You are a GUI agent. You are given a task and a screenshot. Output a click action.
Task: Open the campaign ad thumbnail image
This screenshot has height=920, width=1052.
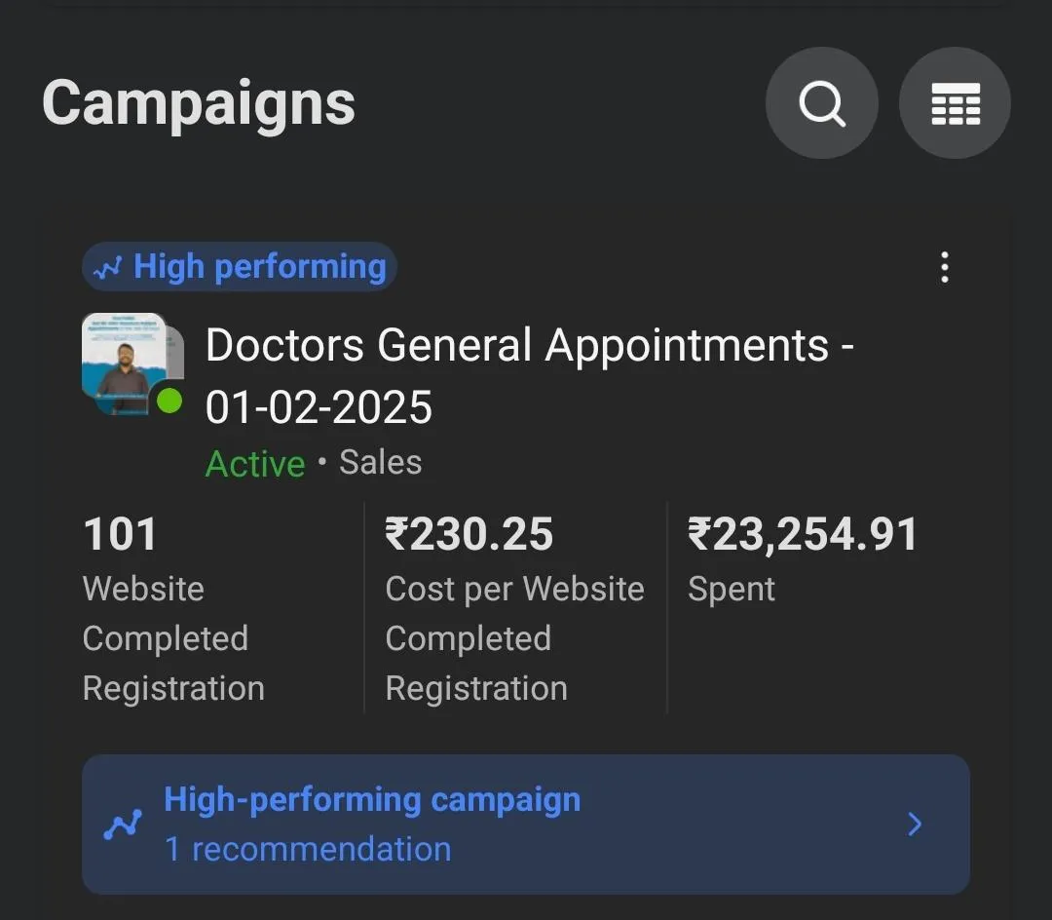pyautogui.click(x=125, y=361)
